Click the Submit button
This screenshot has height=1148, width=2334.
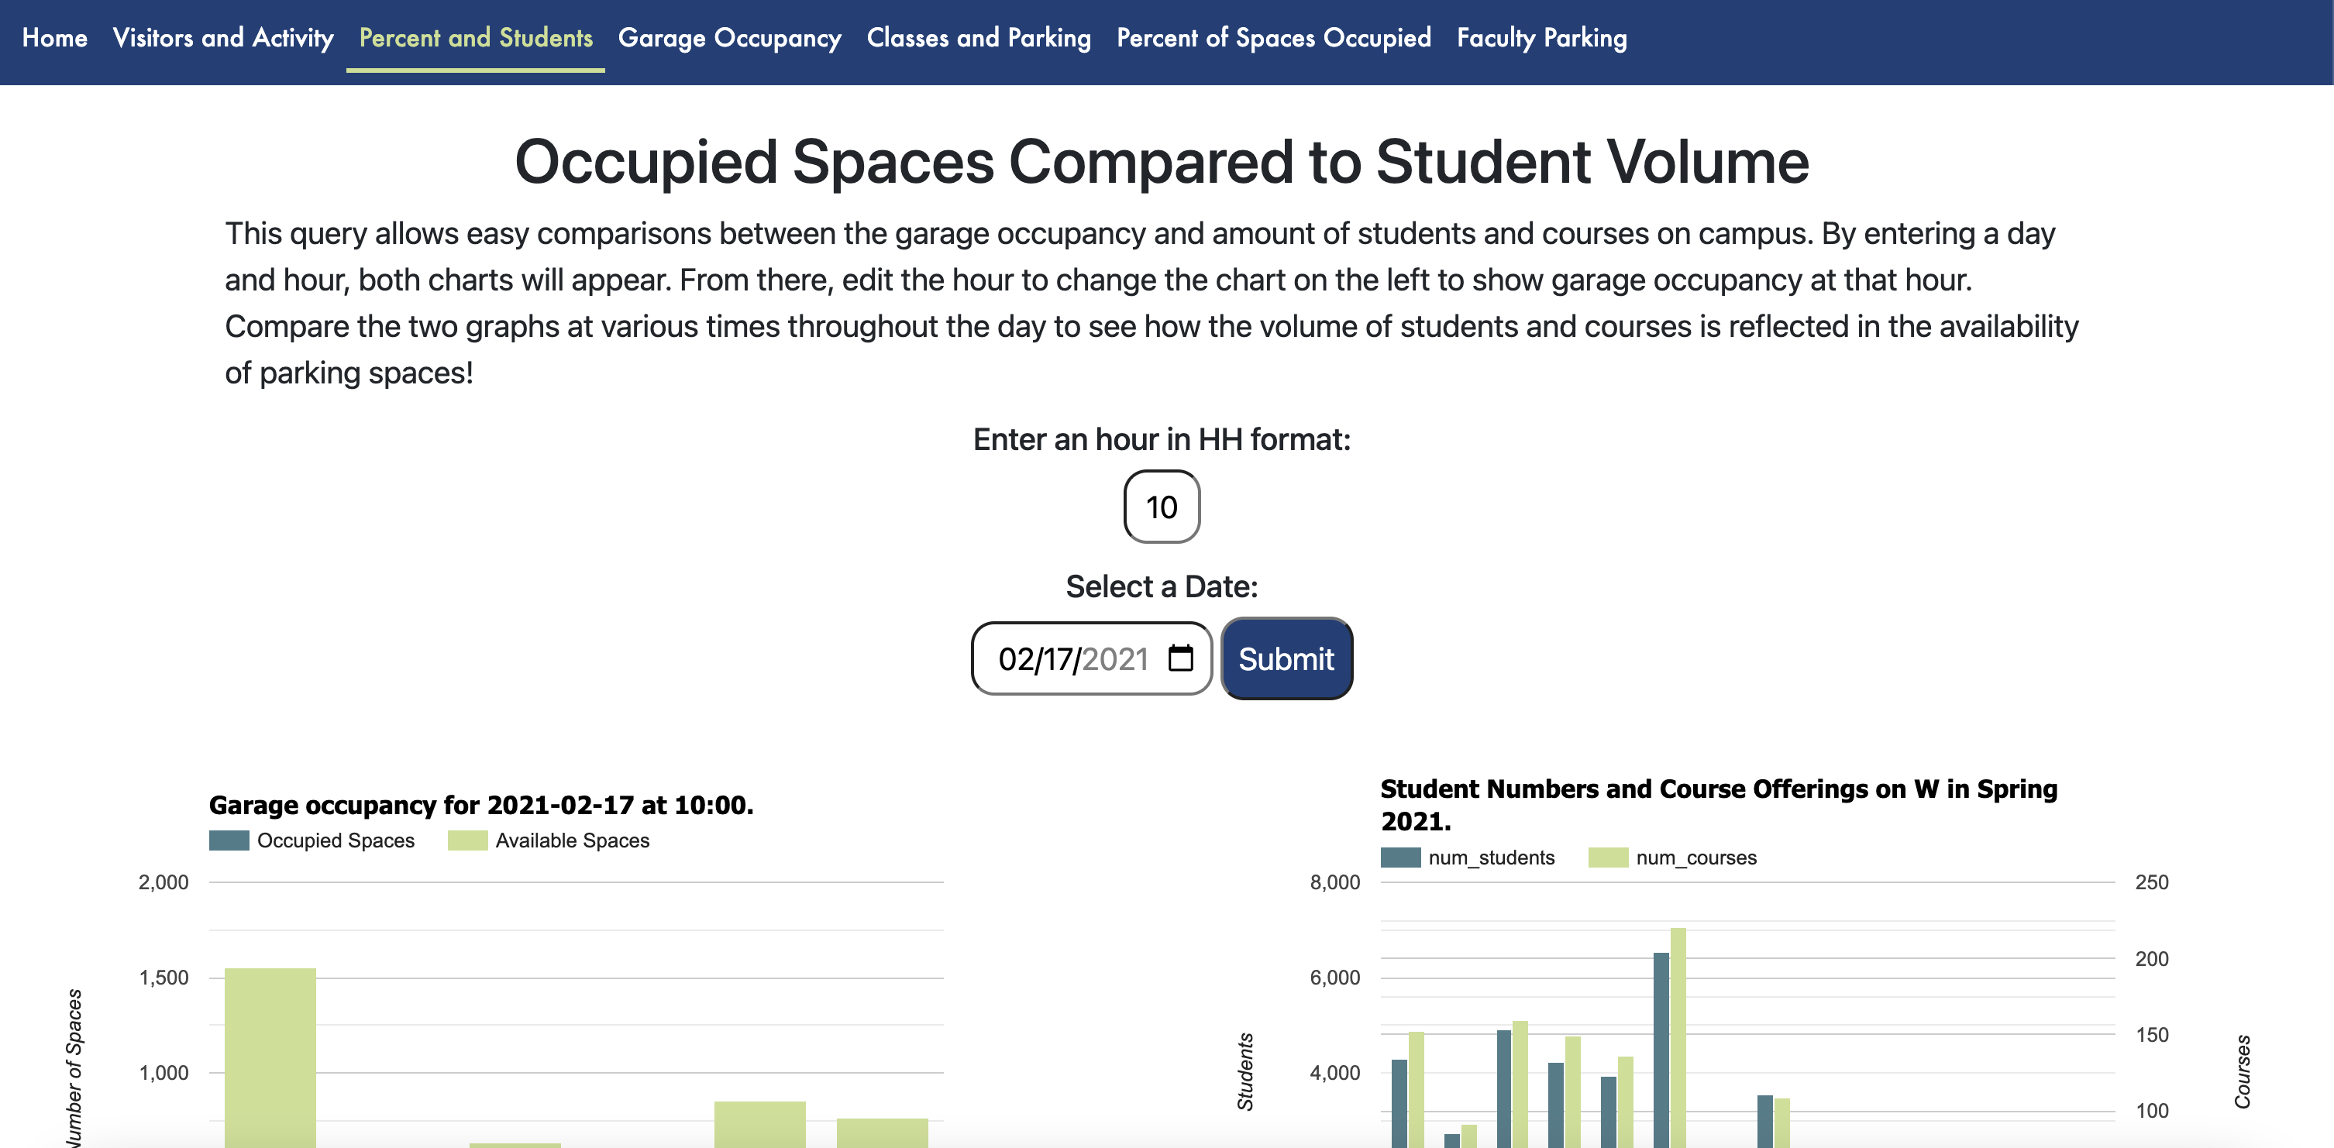pyautogui.click(x=1286, y=658)
